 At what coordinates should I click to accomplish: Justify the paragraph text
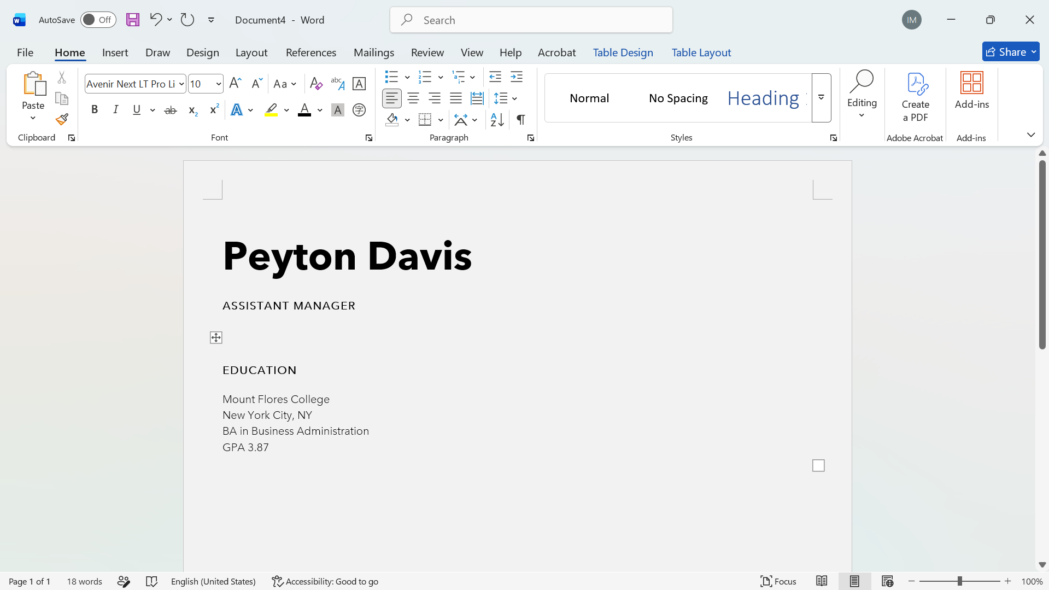[x=456, y=98]
